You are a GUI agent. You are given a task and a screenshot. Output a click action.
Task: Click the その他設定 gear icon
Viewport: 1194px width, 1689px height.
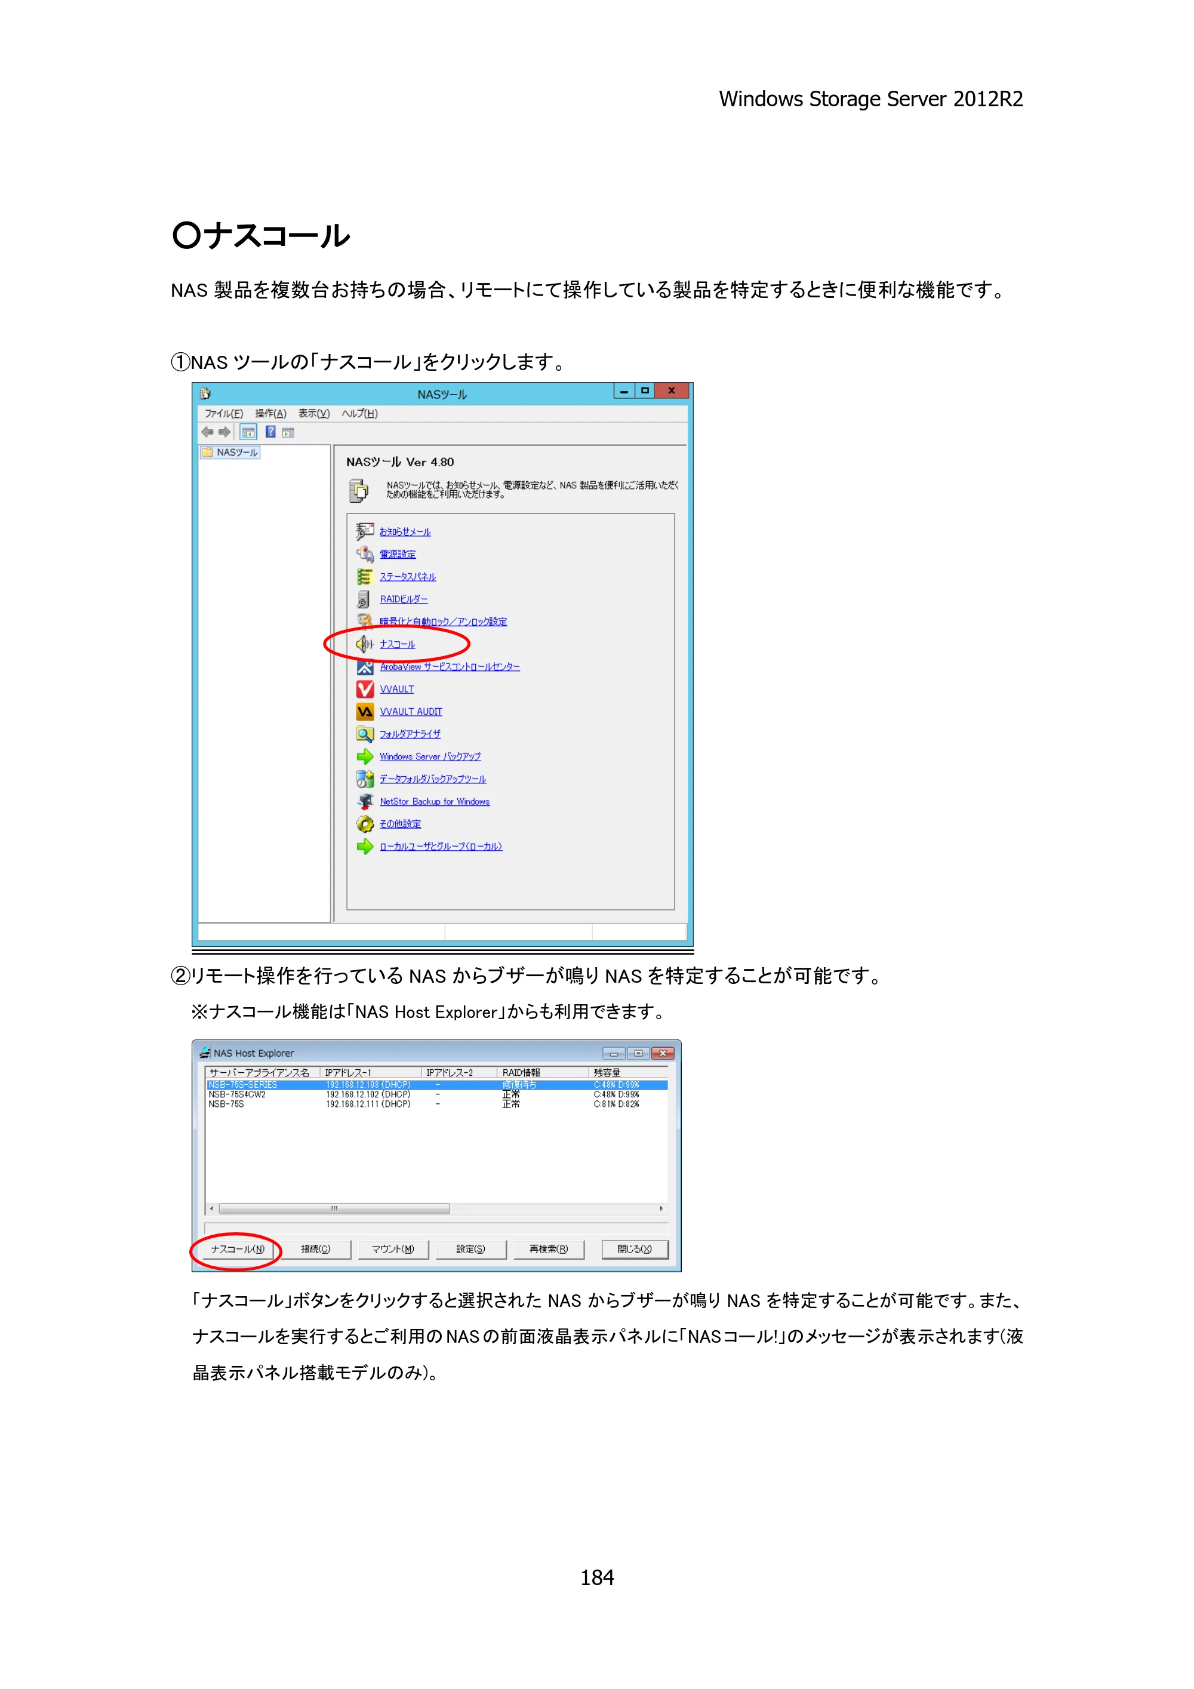pyautogui.click(x=365, y=824)
